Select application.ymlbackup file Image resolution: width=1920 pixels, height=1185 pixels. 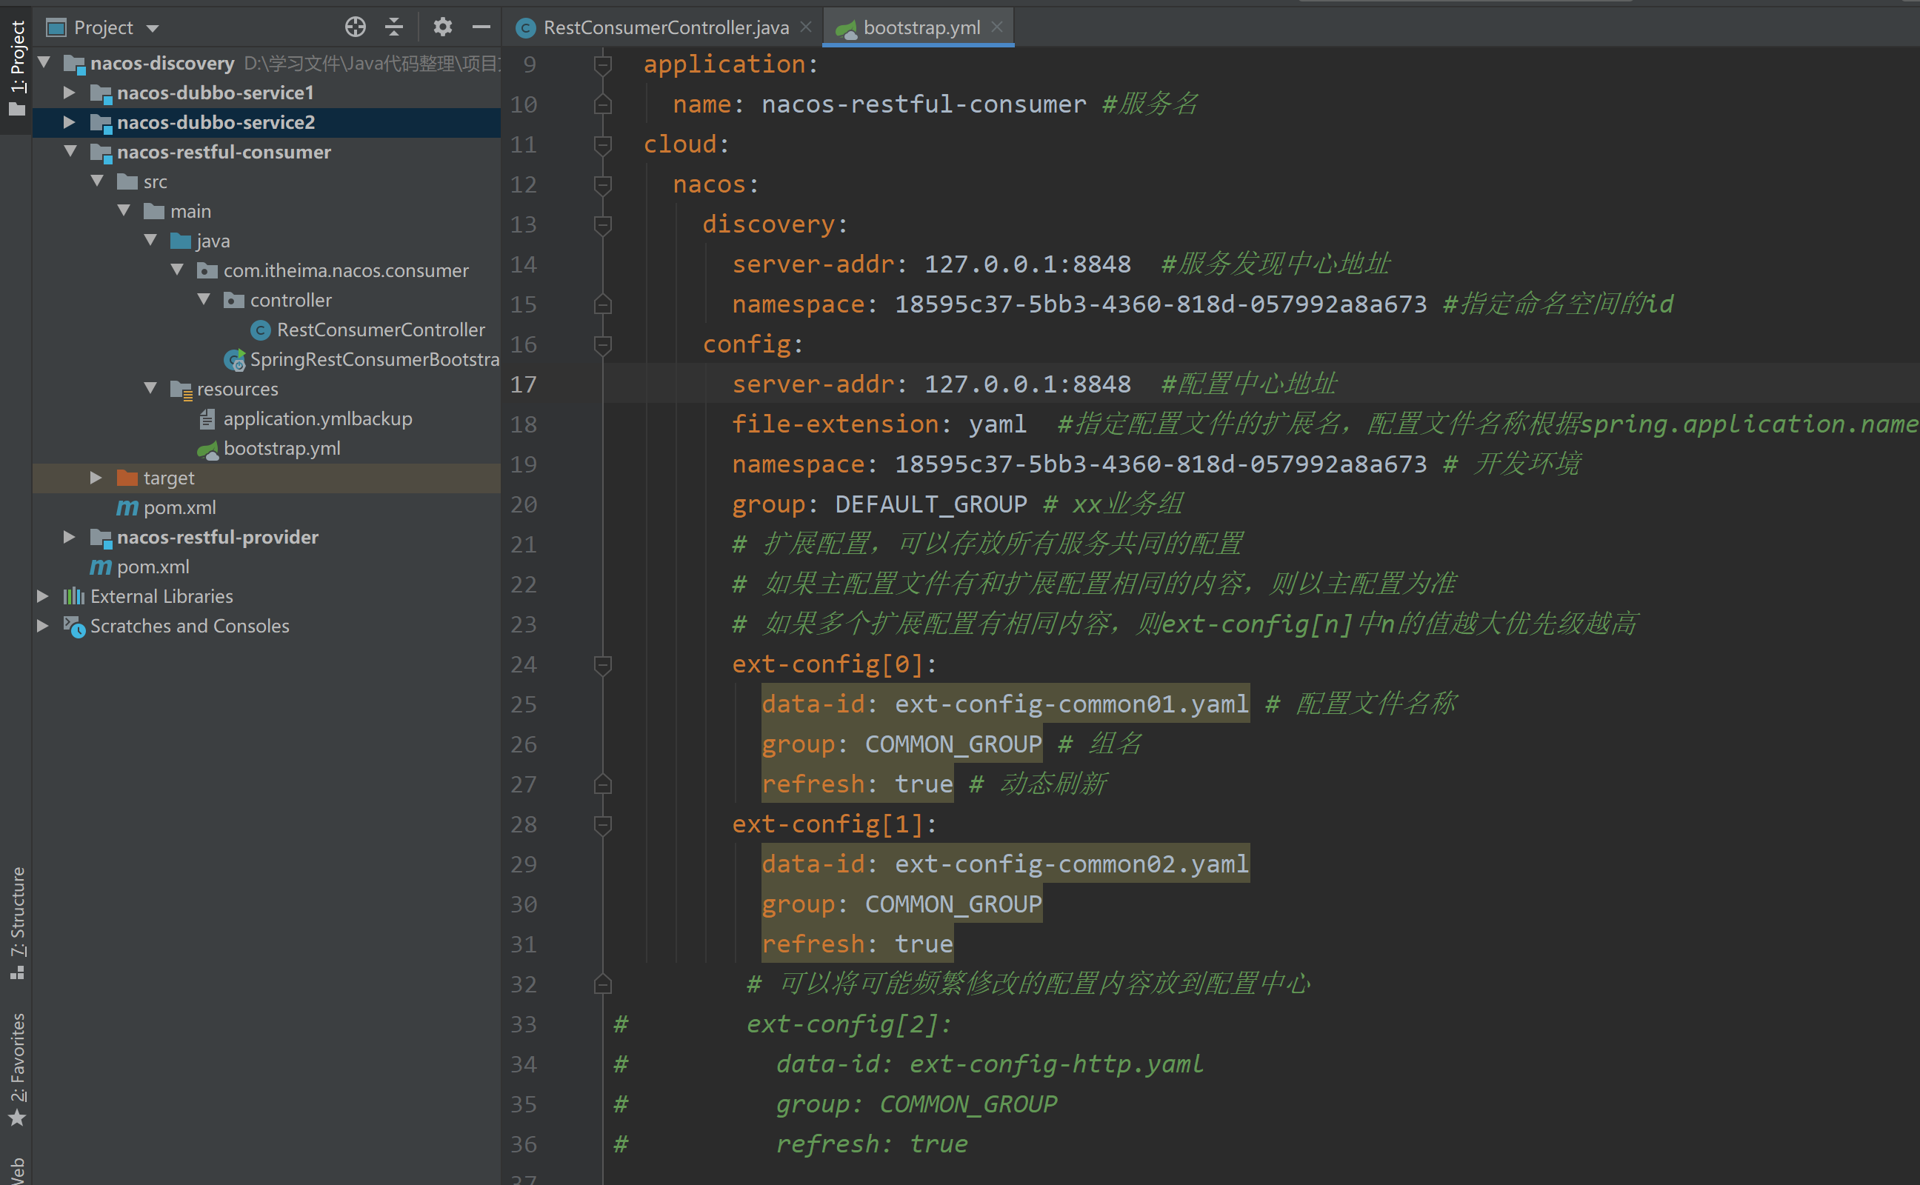(x=317, y=418)
